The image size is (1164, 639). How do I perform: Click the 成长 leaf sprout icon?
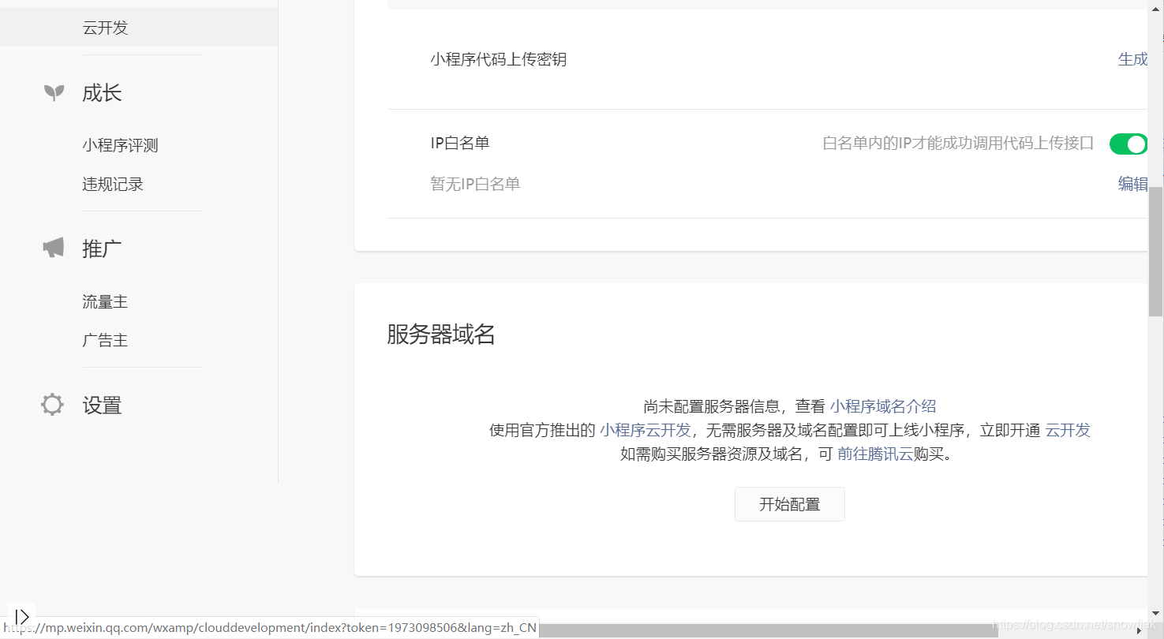pos(54,93)
